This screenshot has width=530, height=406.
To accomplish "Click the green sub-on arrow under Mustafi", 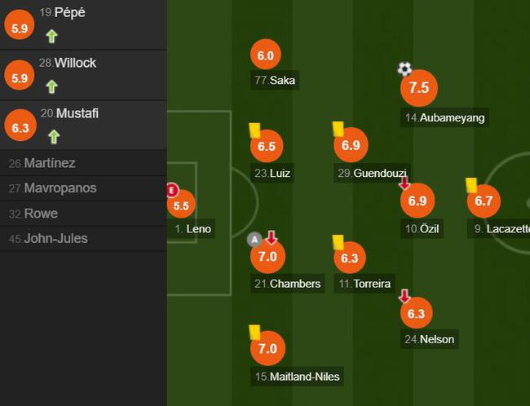I will click(52, 136).
